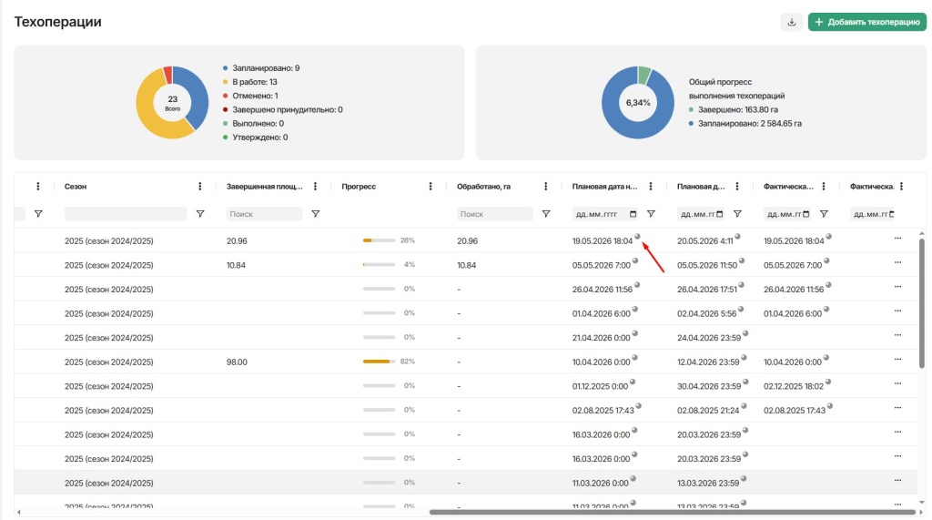The width and height of the screenshot is (932, 520).
Task: Open row actions for 02.08.2025 17:43 row
Action: (897, 408)
